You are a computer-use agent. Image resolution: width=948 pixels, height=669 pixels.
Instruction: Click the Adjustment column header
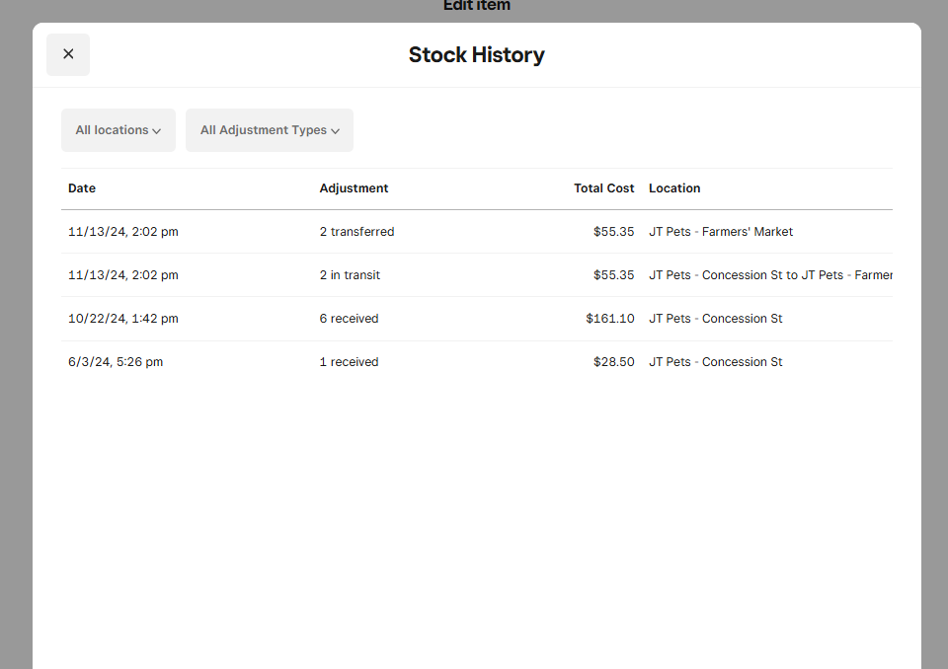(x=354, y=187)
